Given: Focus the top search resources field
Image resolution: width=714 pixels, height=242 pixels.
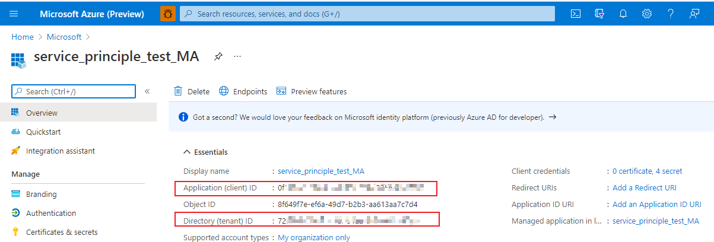Looking at the screenshot, I should coord(368,14).
